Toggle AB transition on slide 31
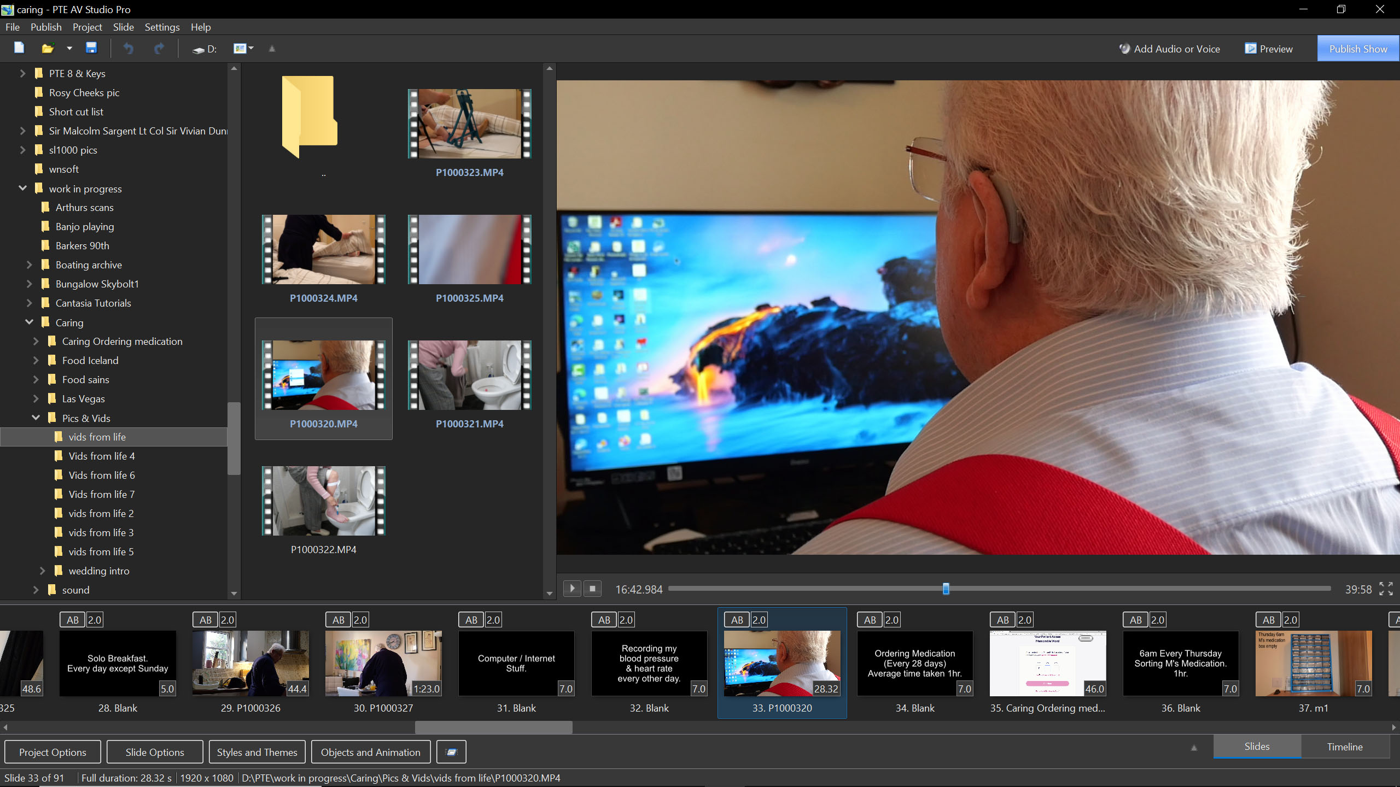This screenshot has width=1400, height=787. click(471, 620)
